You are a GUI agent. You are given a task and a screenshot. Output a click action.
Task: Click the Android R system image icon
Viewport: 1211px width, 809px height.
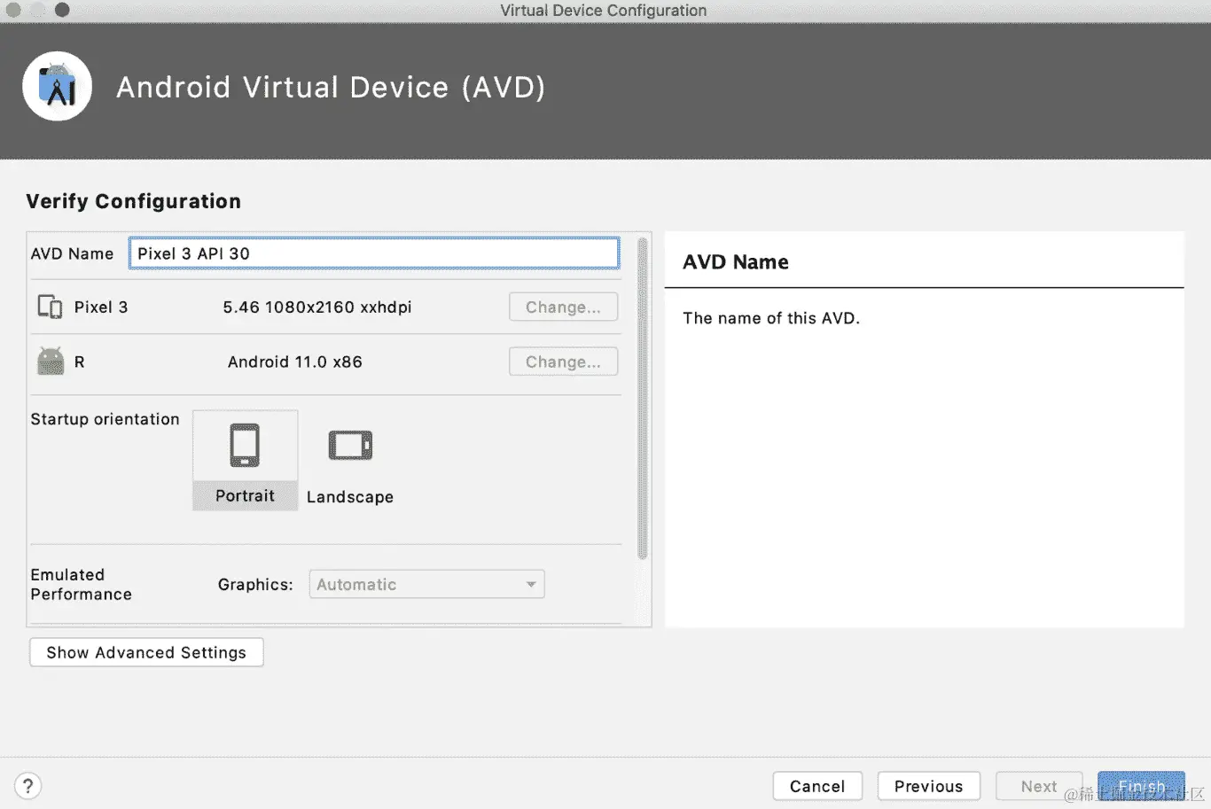point(51,361)
